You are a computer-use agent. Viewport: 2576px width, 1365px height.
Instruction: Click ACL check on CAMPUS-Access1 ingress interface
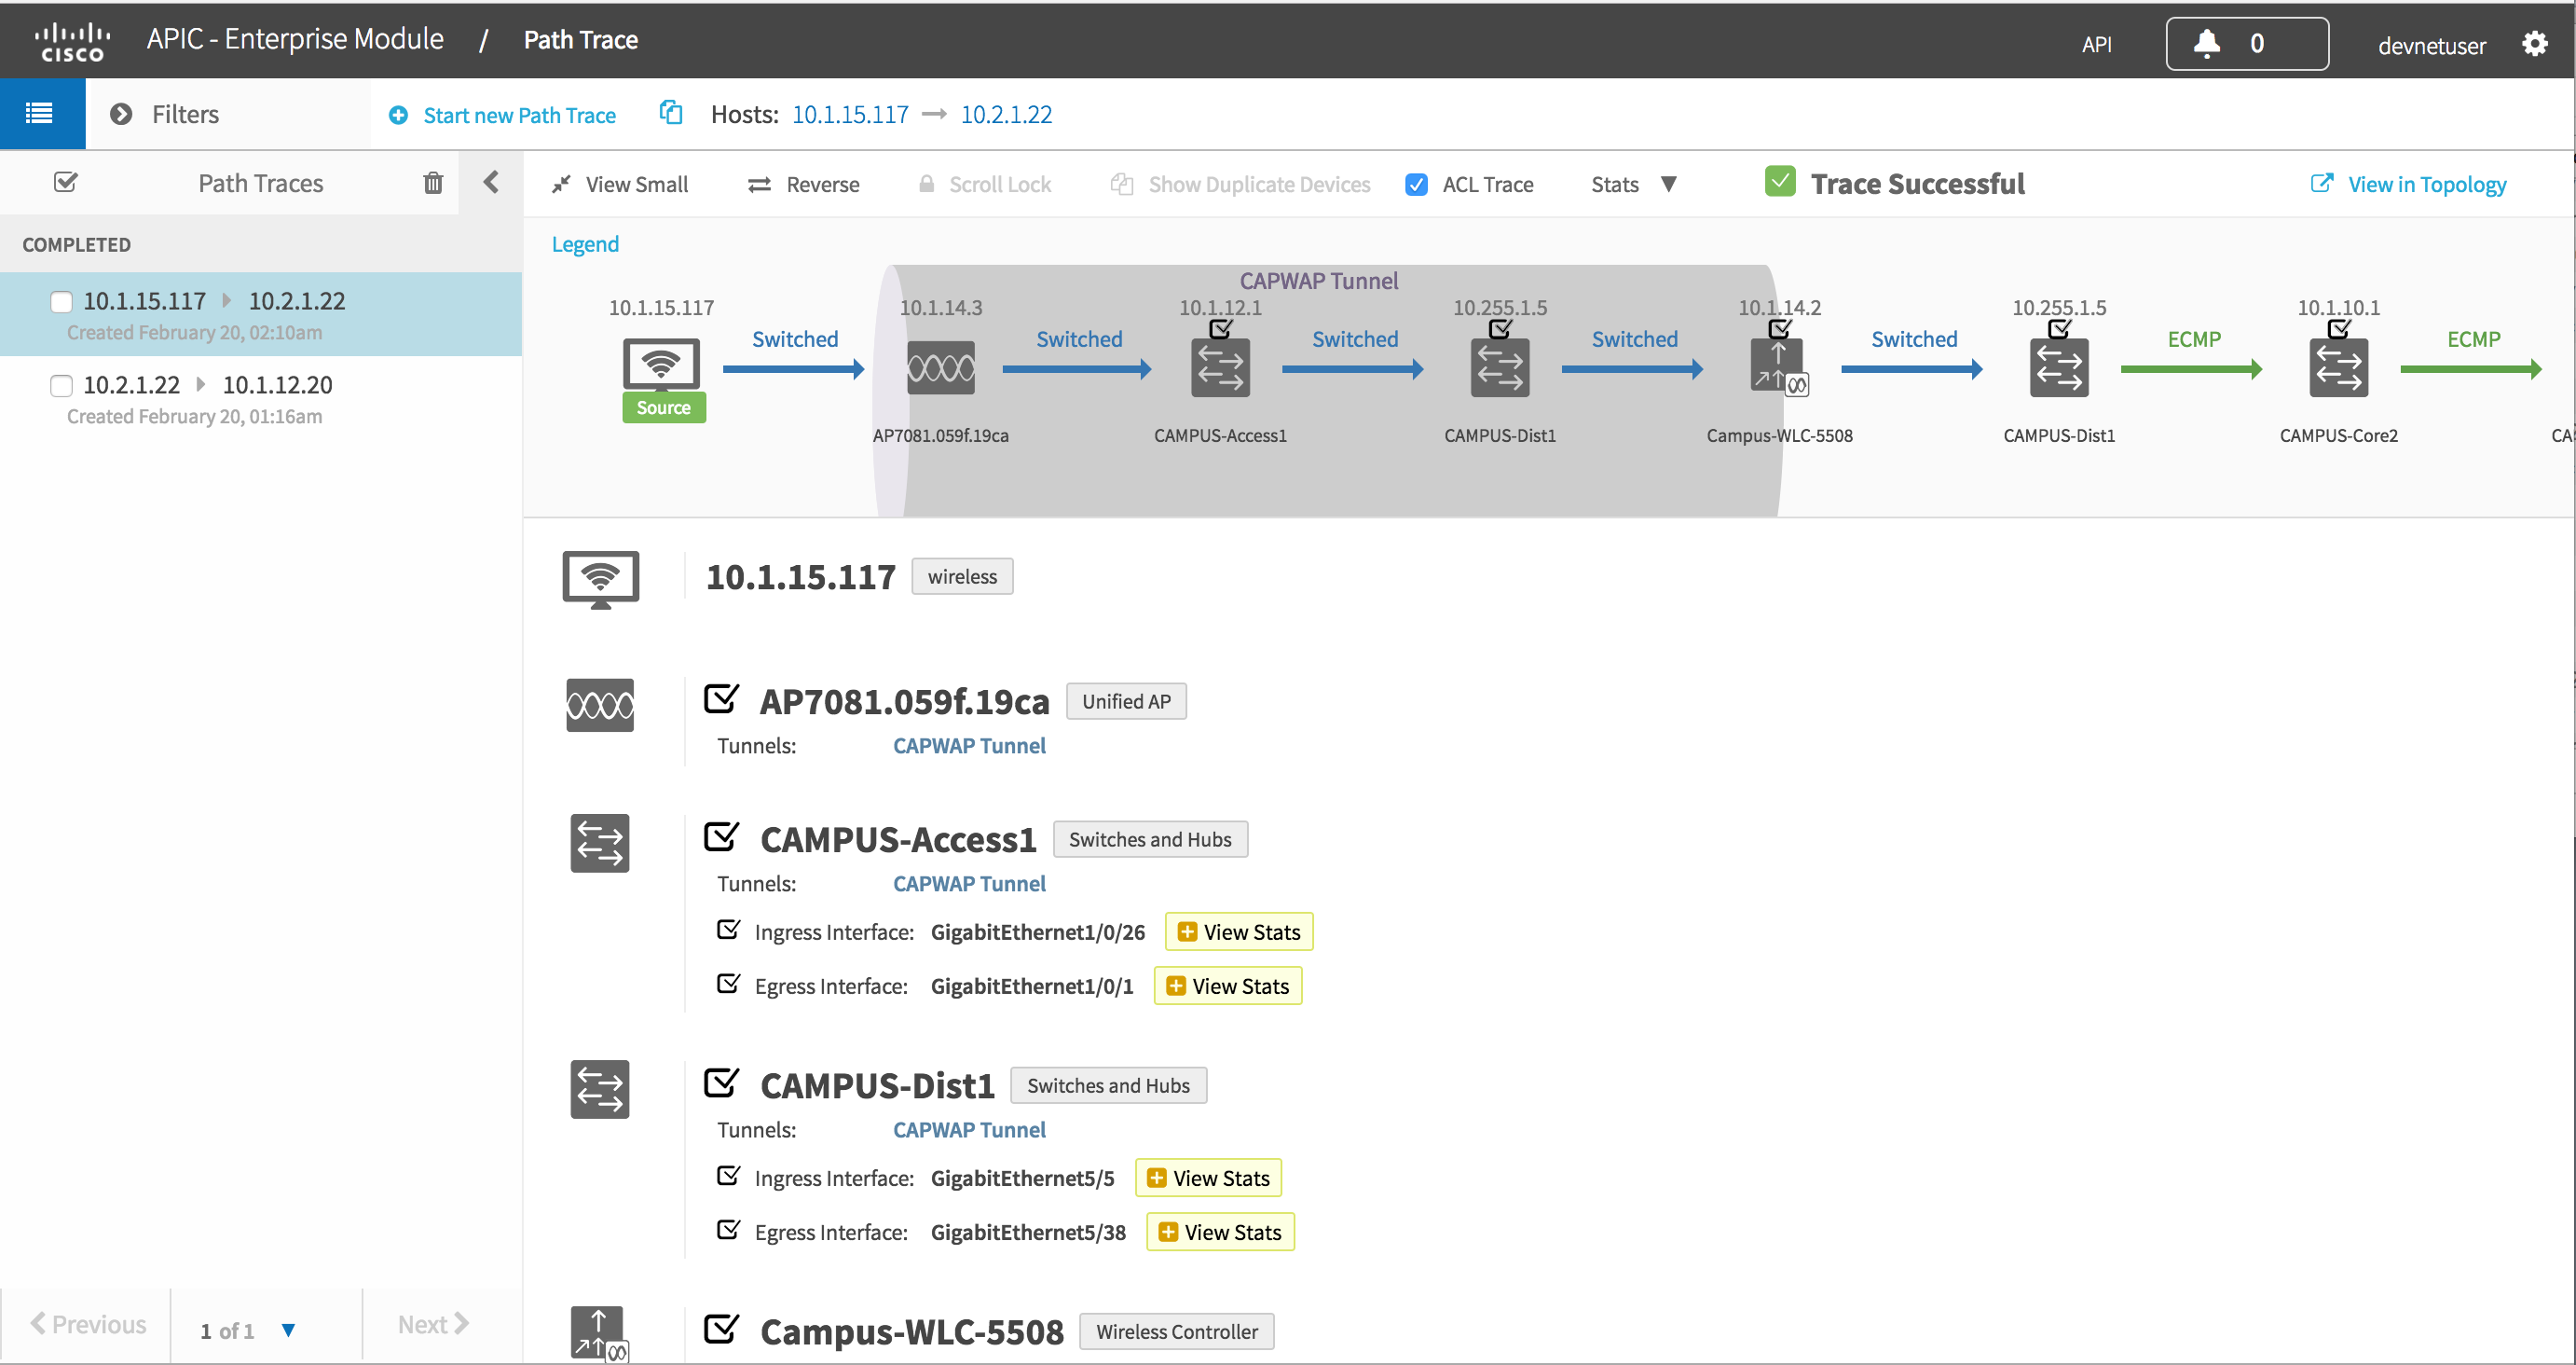coord(728,930)
